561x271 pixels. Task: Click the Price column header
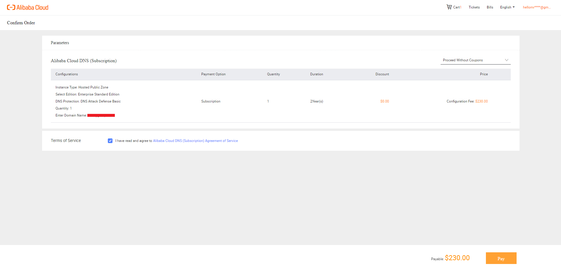[484, 74]
